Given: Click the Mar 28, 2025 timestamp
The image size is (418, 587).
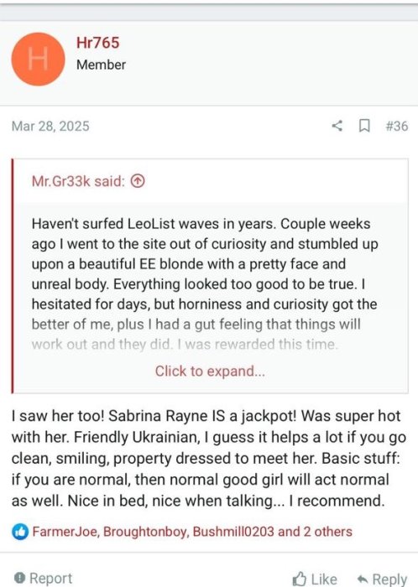Looking at the screenshot, I should point(50,126).
